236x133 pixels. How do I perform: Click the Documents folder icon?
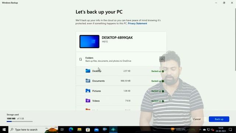click(88, 81)
